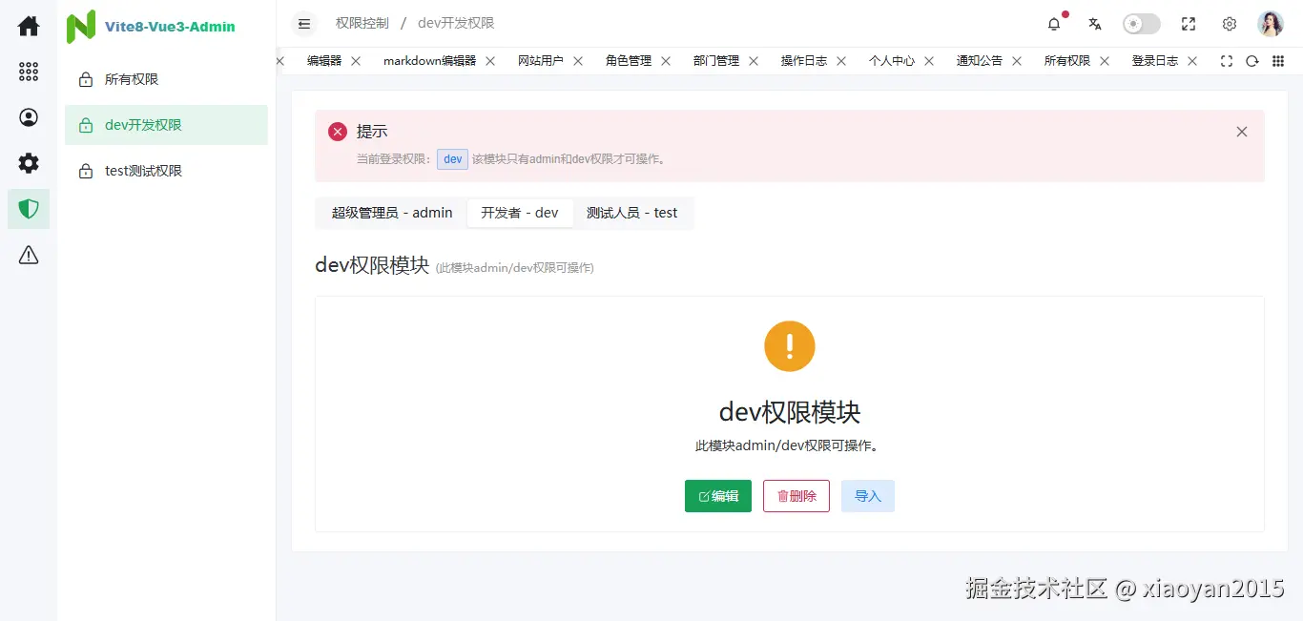Open the tab bar grid options icon
This screenshot has width=1303, height=621.
1278,61
